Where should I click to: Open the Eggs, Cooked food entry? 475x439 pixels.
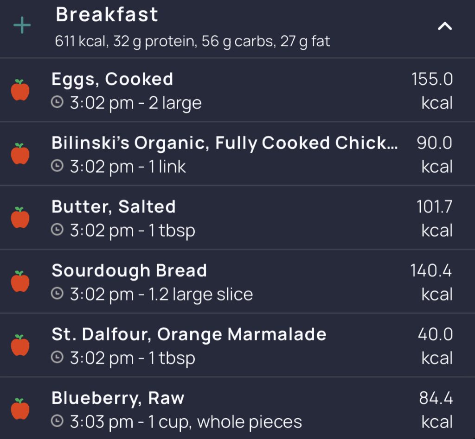[113, 79]
